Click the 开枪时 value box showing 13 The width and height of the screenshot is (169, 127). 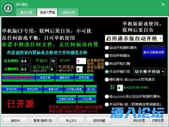[x=53, y=61]
